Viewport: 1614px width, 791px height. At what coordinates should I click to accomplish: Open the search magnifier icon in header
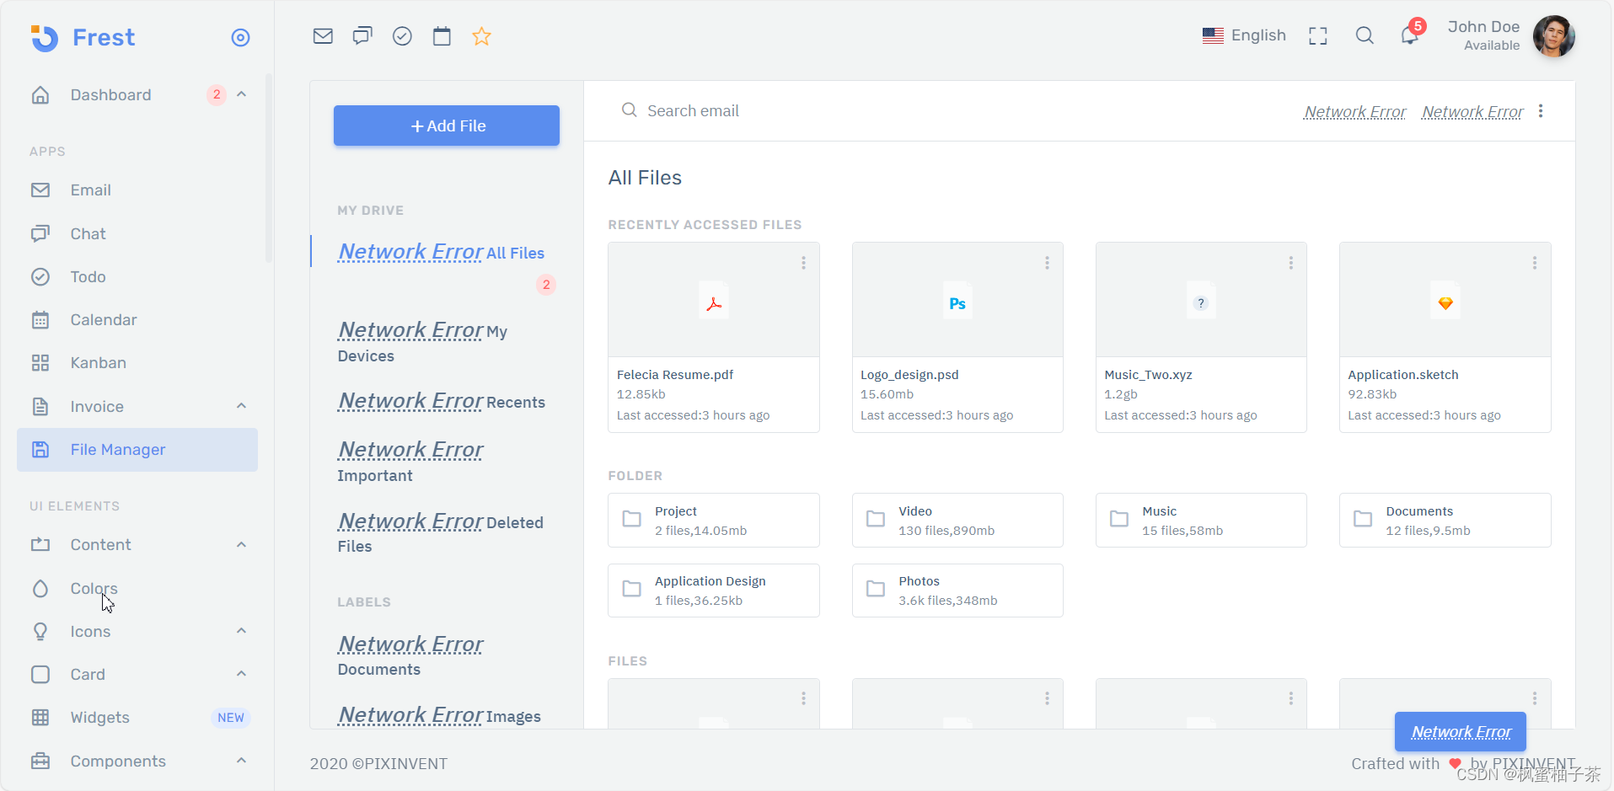[x=1365, y=35]
